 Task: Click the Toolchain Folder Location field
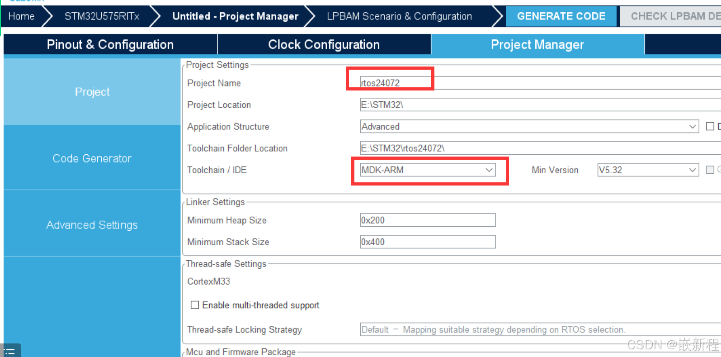540,148
